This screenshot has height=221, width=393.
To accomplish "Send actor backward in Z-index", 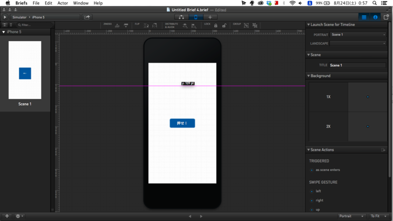I will [126, 26].
